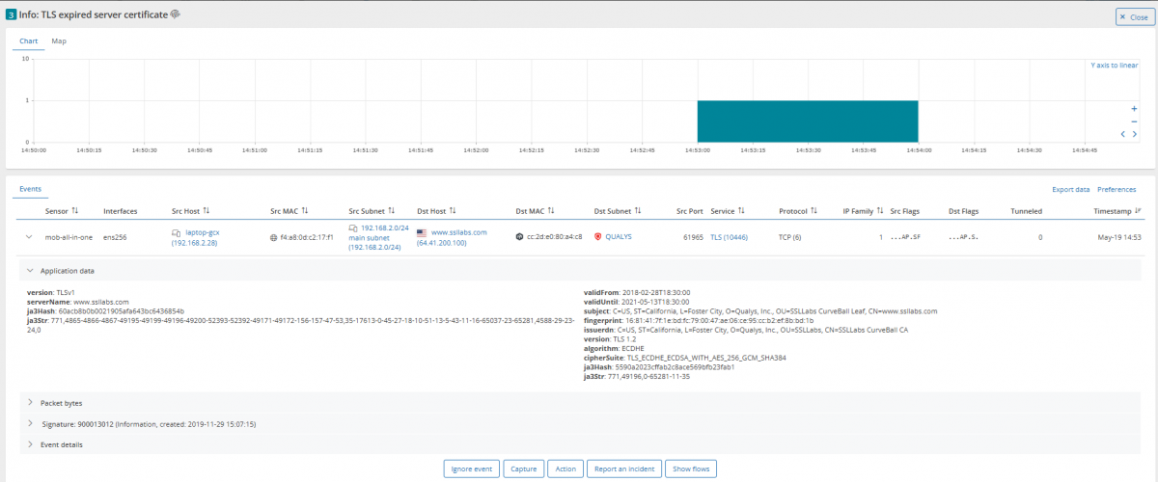1158x482 pixels.
Task: Open www.ssllabs.com destination host link
Action: click(458, 232)
